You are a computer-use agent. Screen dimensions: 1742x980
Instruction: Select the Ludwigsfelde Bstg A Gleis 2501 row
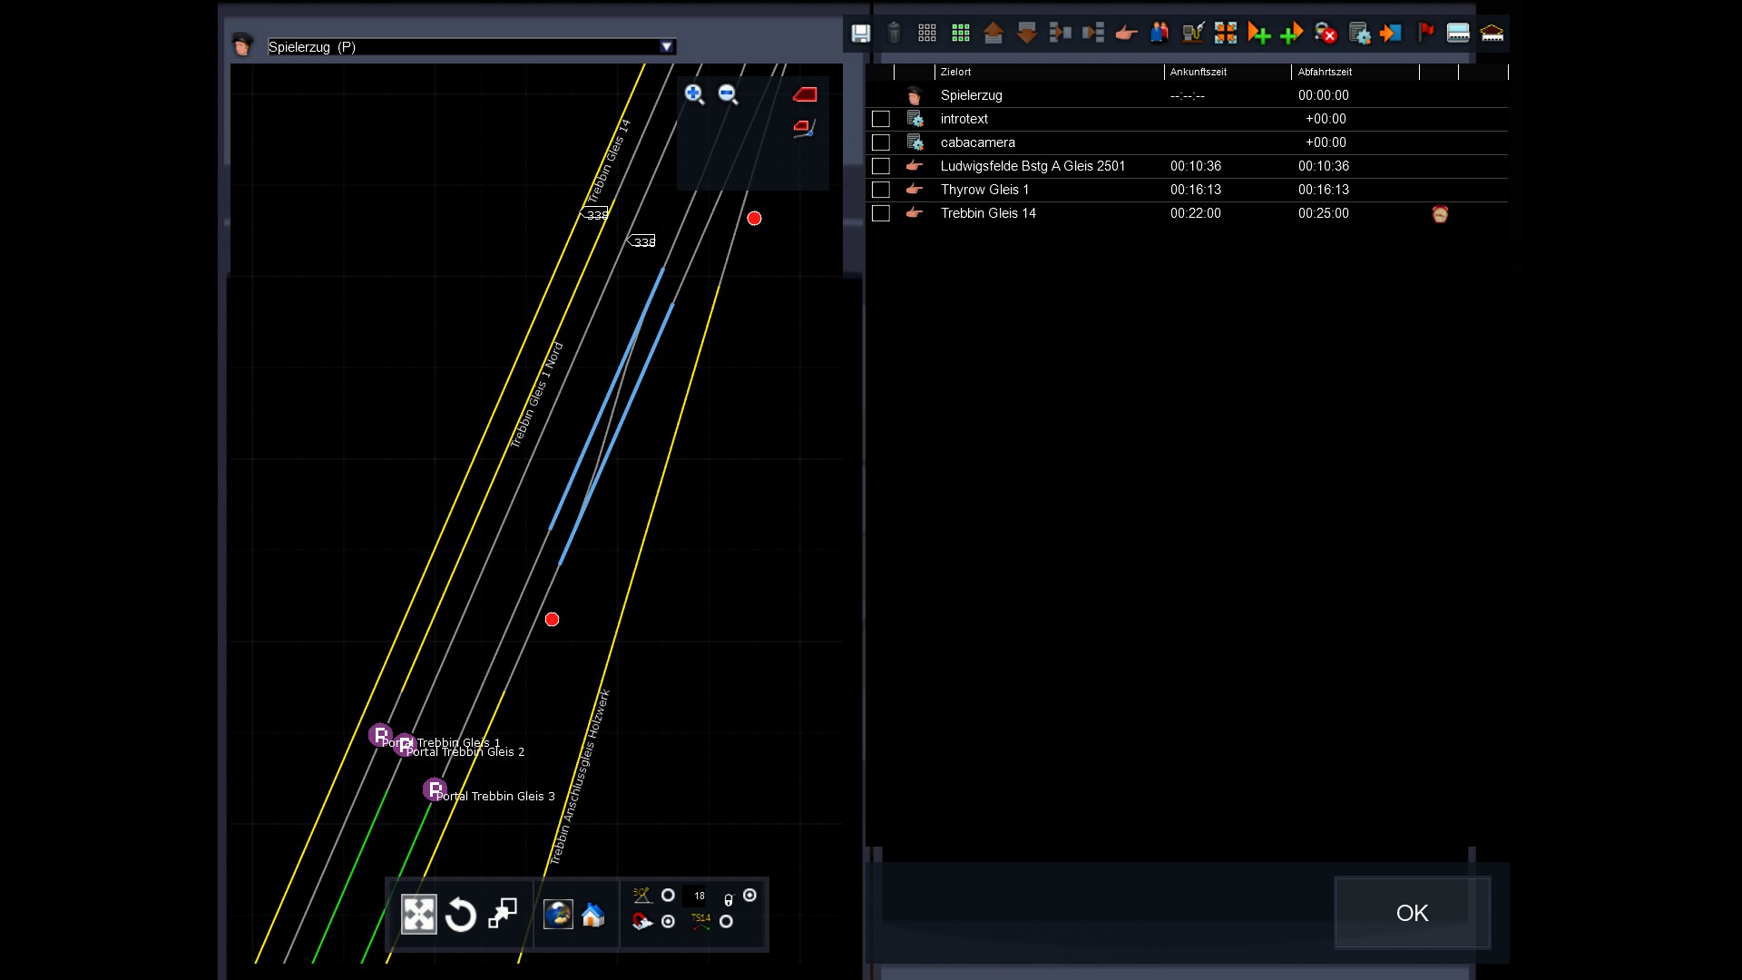[1032, 166]
